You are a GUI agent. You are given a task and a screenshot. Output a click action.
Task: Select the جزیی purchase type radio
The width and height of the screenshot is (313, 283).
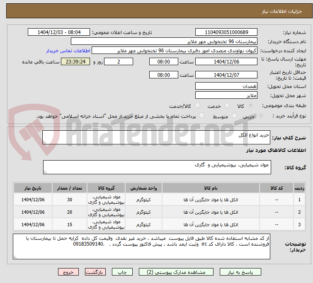pos(261,116)
